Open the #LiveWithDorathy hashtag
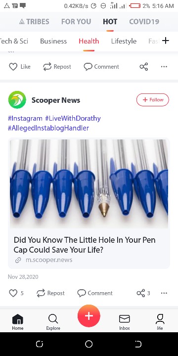 point(73,118)
